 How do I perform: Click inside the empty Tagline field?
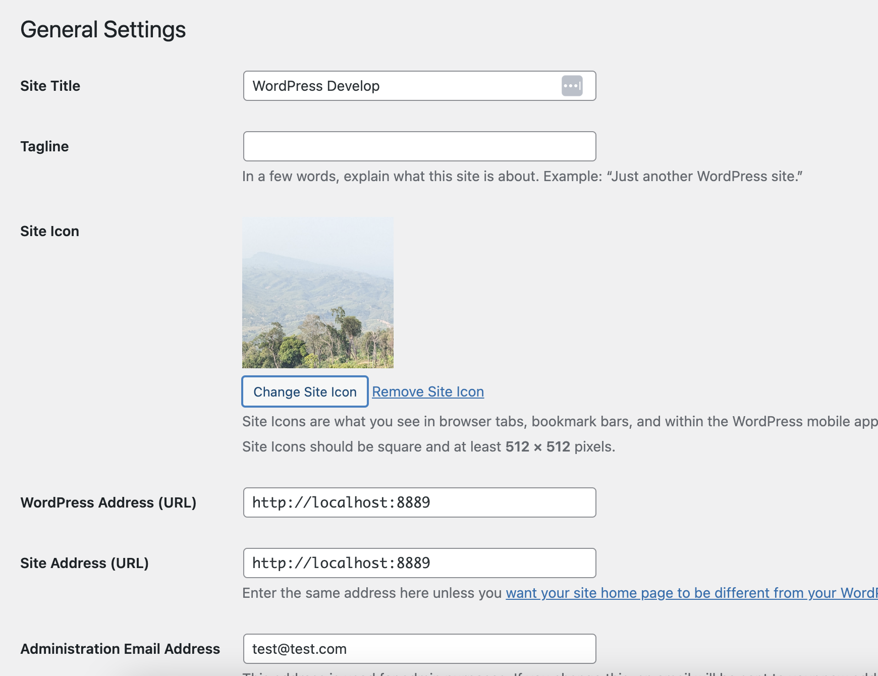(x=419, y=146)
